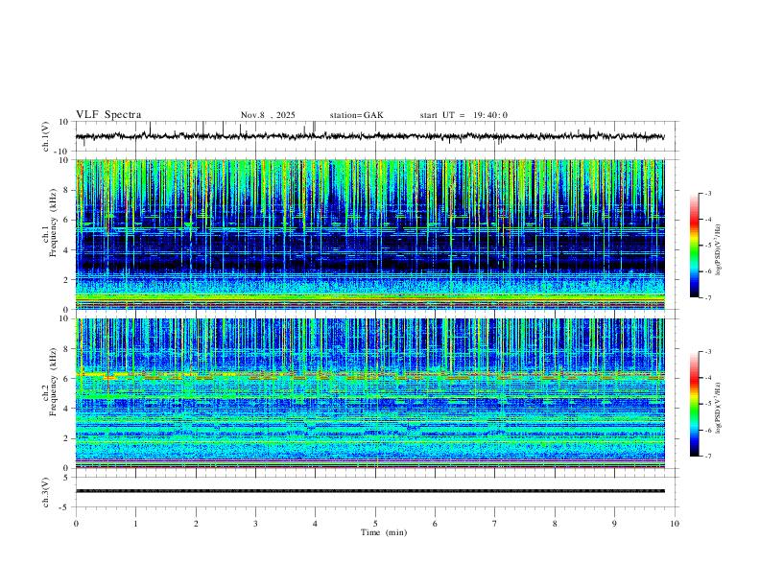Click the upper colorbar log(PSD) label
The image size is (760, 587).
[719, 249]
